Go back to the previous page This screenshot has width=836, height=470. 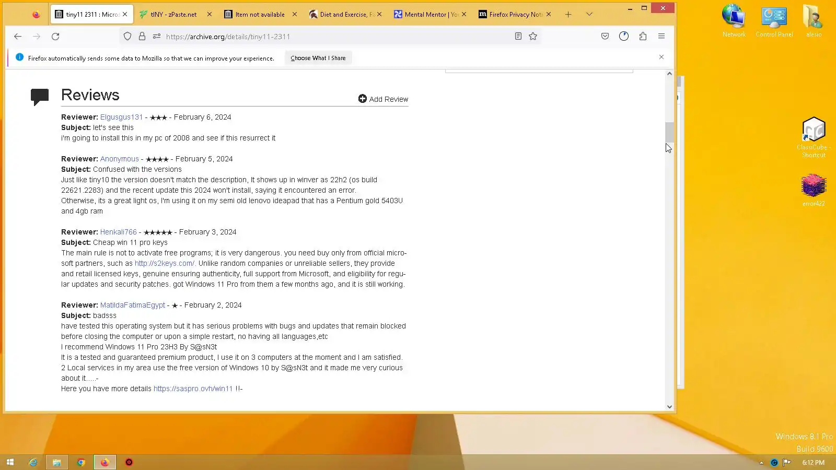click(18, 37)
